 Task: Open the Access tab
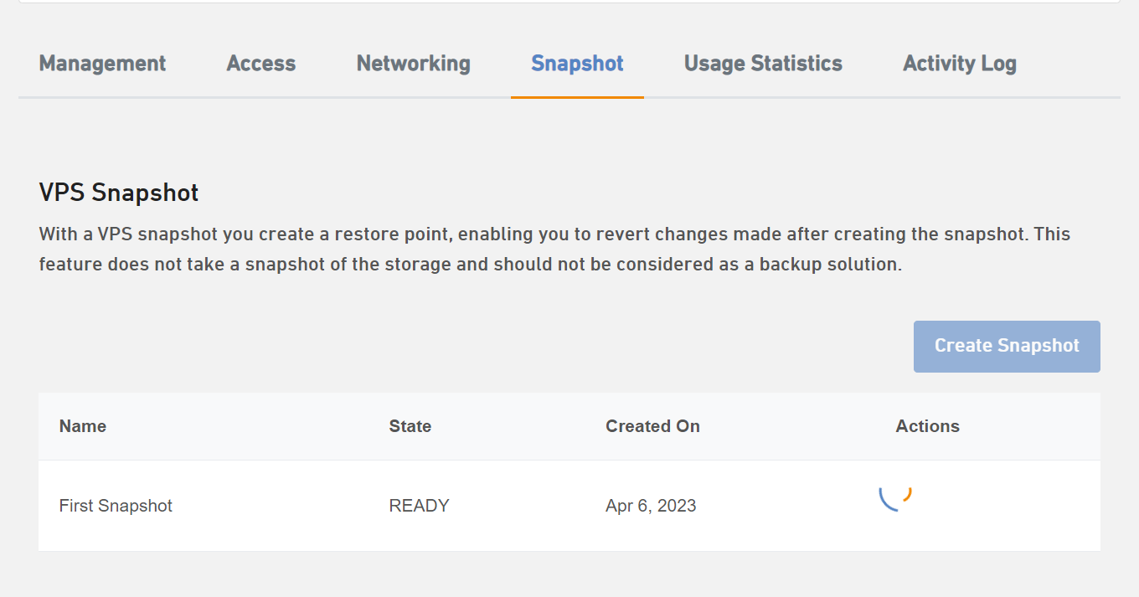(260, 63)
